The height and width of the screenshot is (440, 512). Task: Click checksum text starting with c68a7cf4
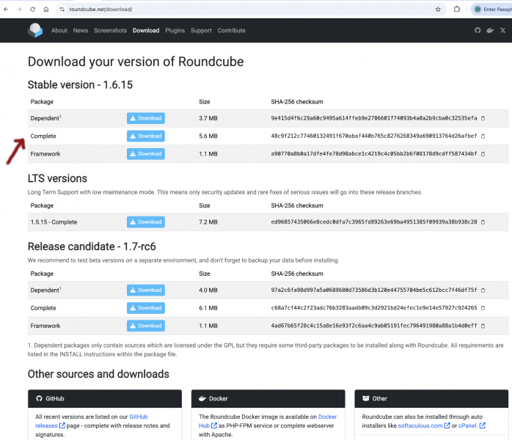[x=374, y=308]
